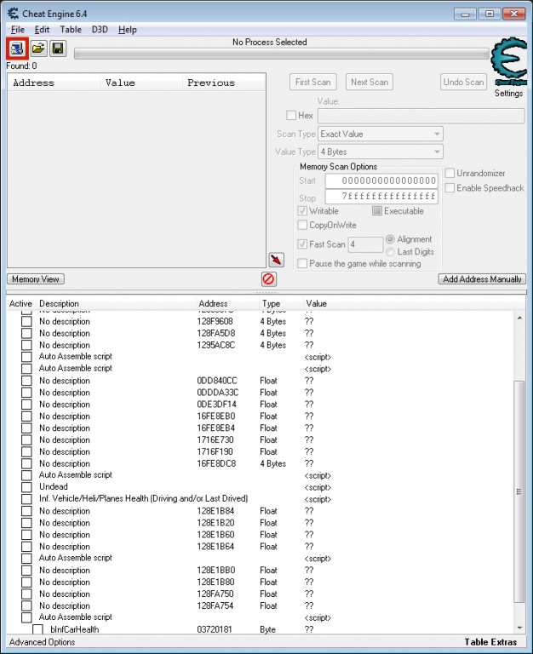Screen dimensions: 533x654
Task: Toggle the Fast Scan checkbox
Action: [x=302, y=244]
